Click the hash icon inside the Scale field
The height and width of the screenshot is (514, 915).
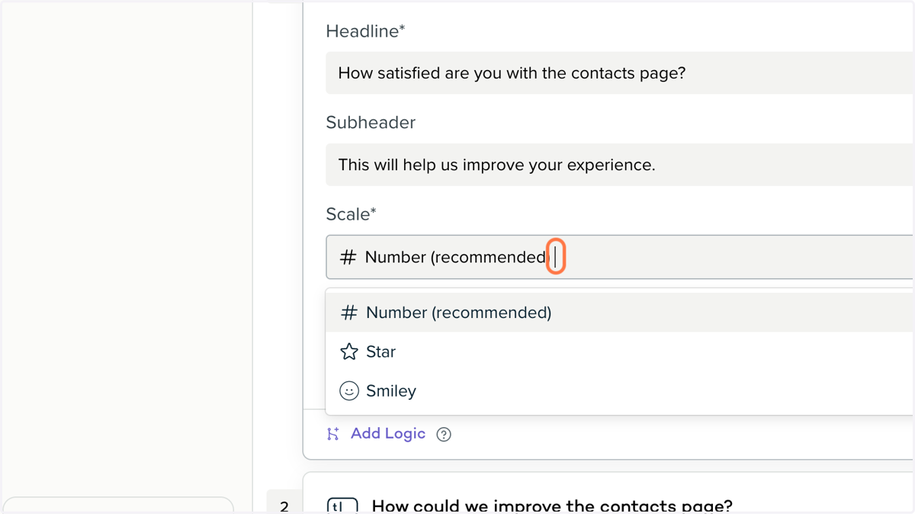coord(348,257)
